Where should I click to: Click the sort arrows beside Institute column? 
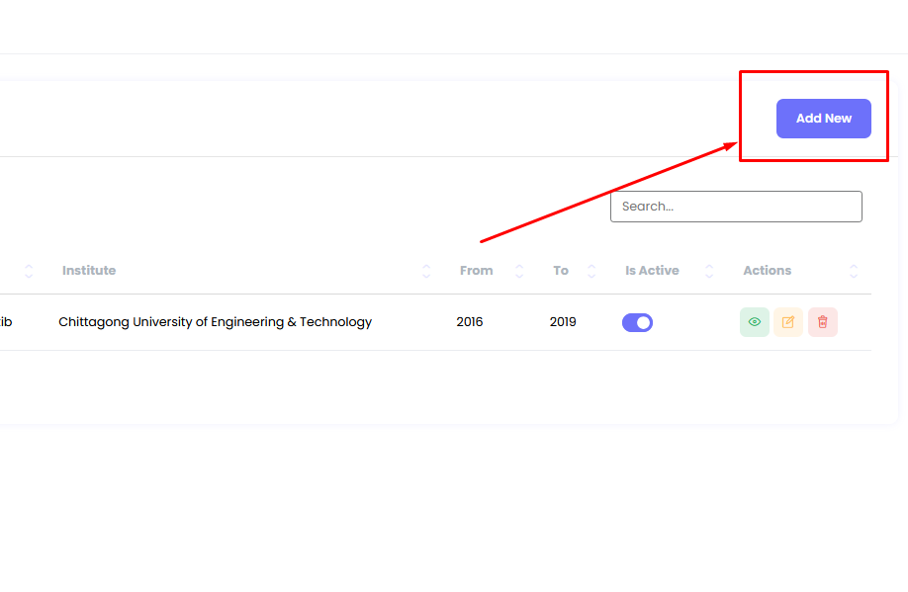(x=426, y=271)
